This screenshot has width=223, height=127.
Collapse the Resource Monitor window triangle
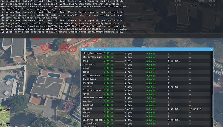coord(83,49)
